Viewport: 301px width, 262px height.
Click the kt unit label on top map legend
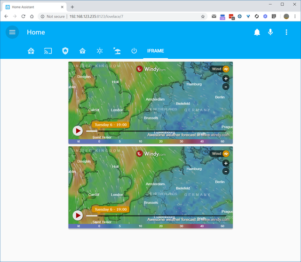pyautogui.click(x=79, y=142)
